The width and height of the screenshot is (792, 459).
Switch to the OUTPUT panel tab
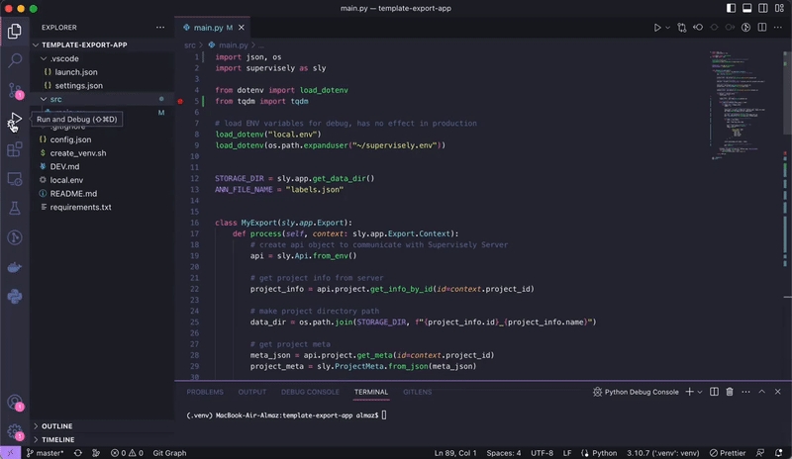pos(252,392)
